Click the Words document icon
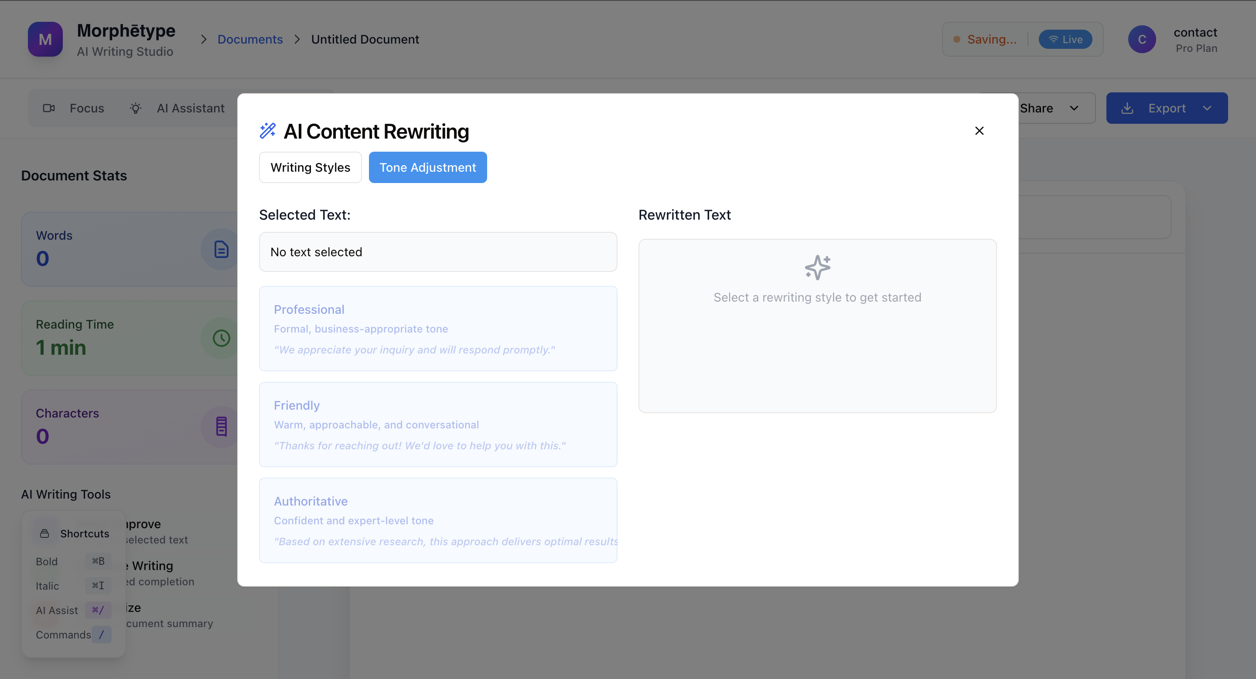The height and width of the screenshot is (679, 1256). click(221, 249)
